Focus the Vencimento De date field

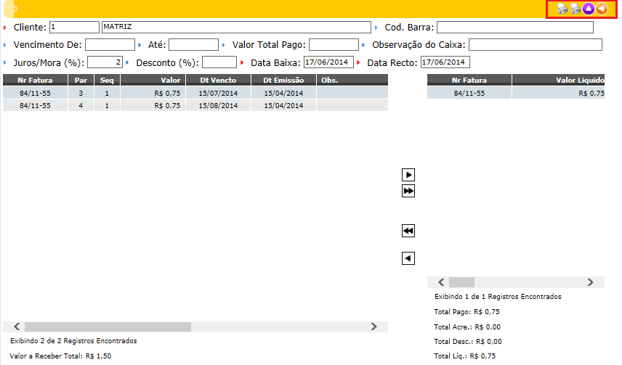(x=109, y=45)
